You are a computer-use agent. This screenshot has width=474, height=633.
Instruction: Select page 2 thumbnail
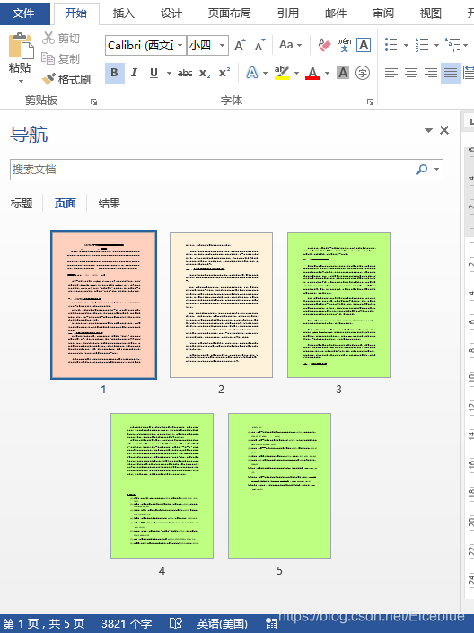221,304
